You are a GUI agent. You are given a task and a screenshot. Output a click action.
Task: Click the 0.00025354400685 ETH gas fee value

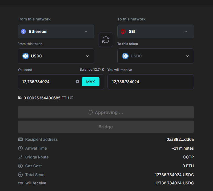[x=46, y=98]
